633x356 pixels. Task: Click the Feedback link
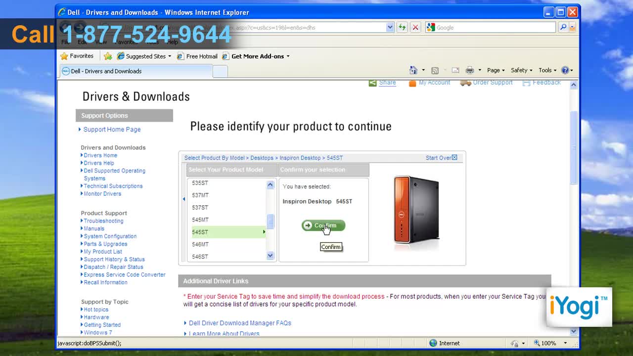(546, 83)
